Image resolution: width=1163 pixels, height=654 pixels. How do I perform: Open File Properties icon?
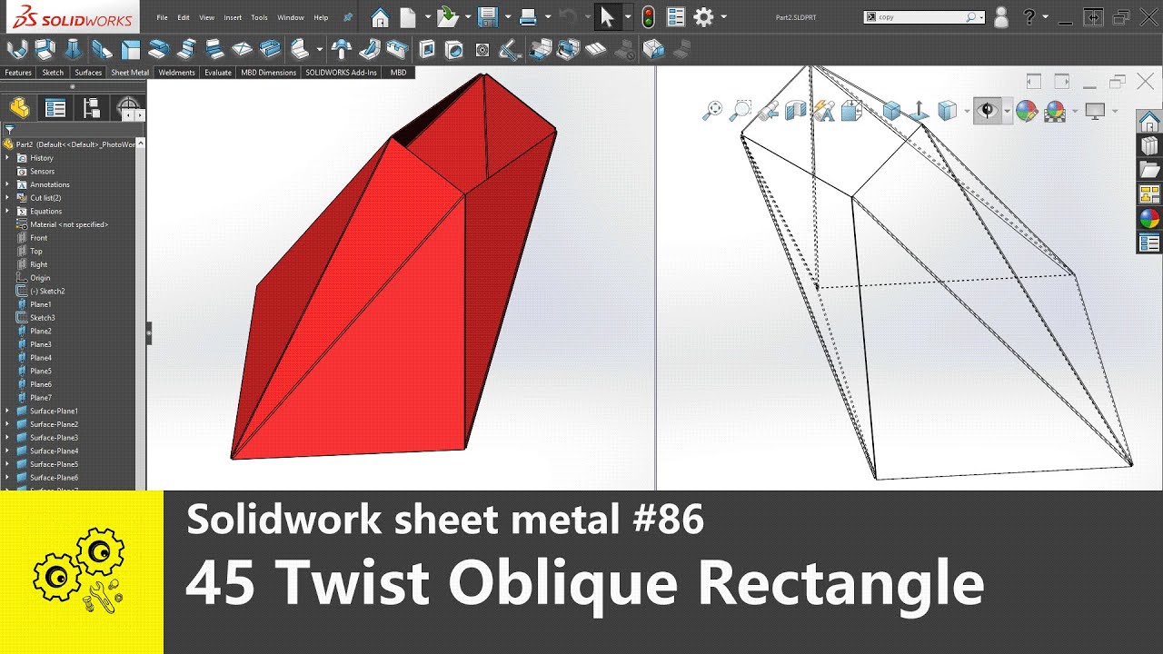(675, 17)
